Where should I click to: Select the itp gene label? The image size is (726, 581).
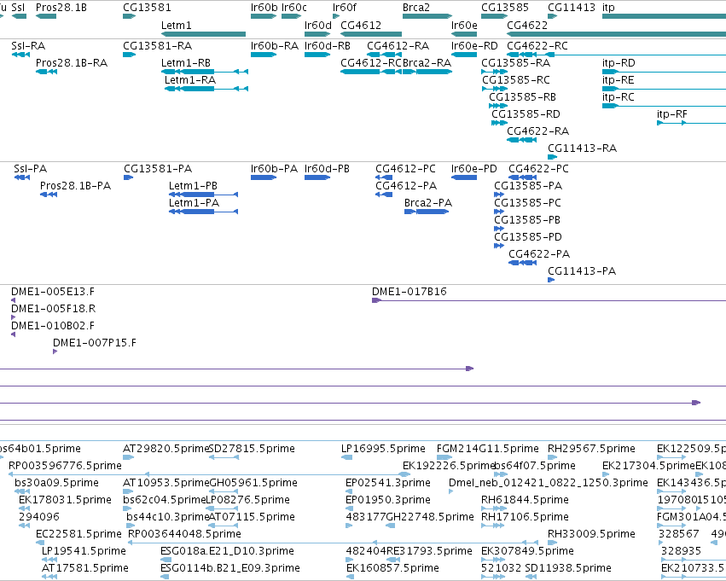608,8
